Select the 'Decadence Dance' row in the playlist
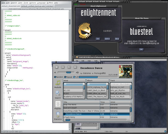Viewport: 168px width, 134px height. click(x=96, y=114)
